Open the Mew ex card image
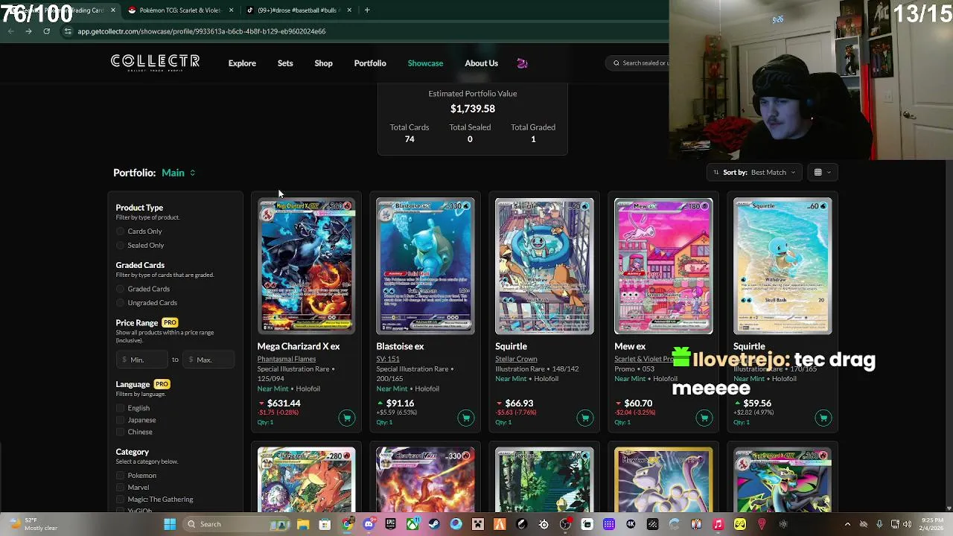The height and width of the screenshot is (536, 953). (663, 266)
